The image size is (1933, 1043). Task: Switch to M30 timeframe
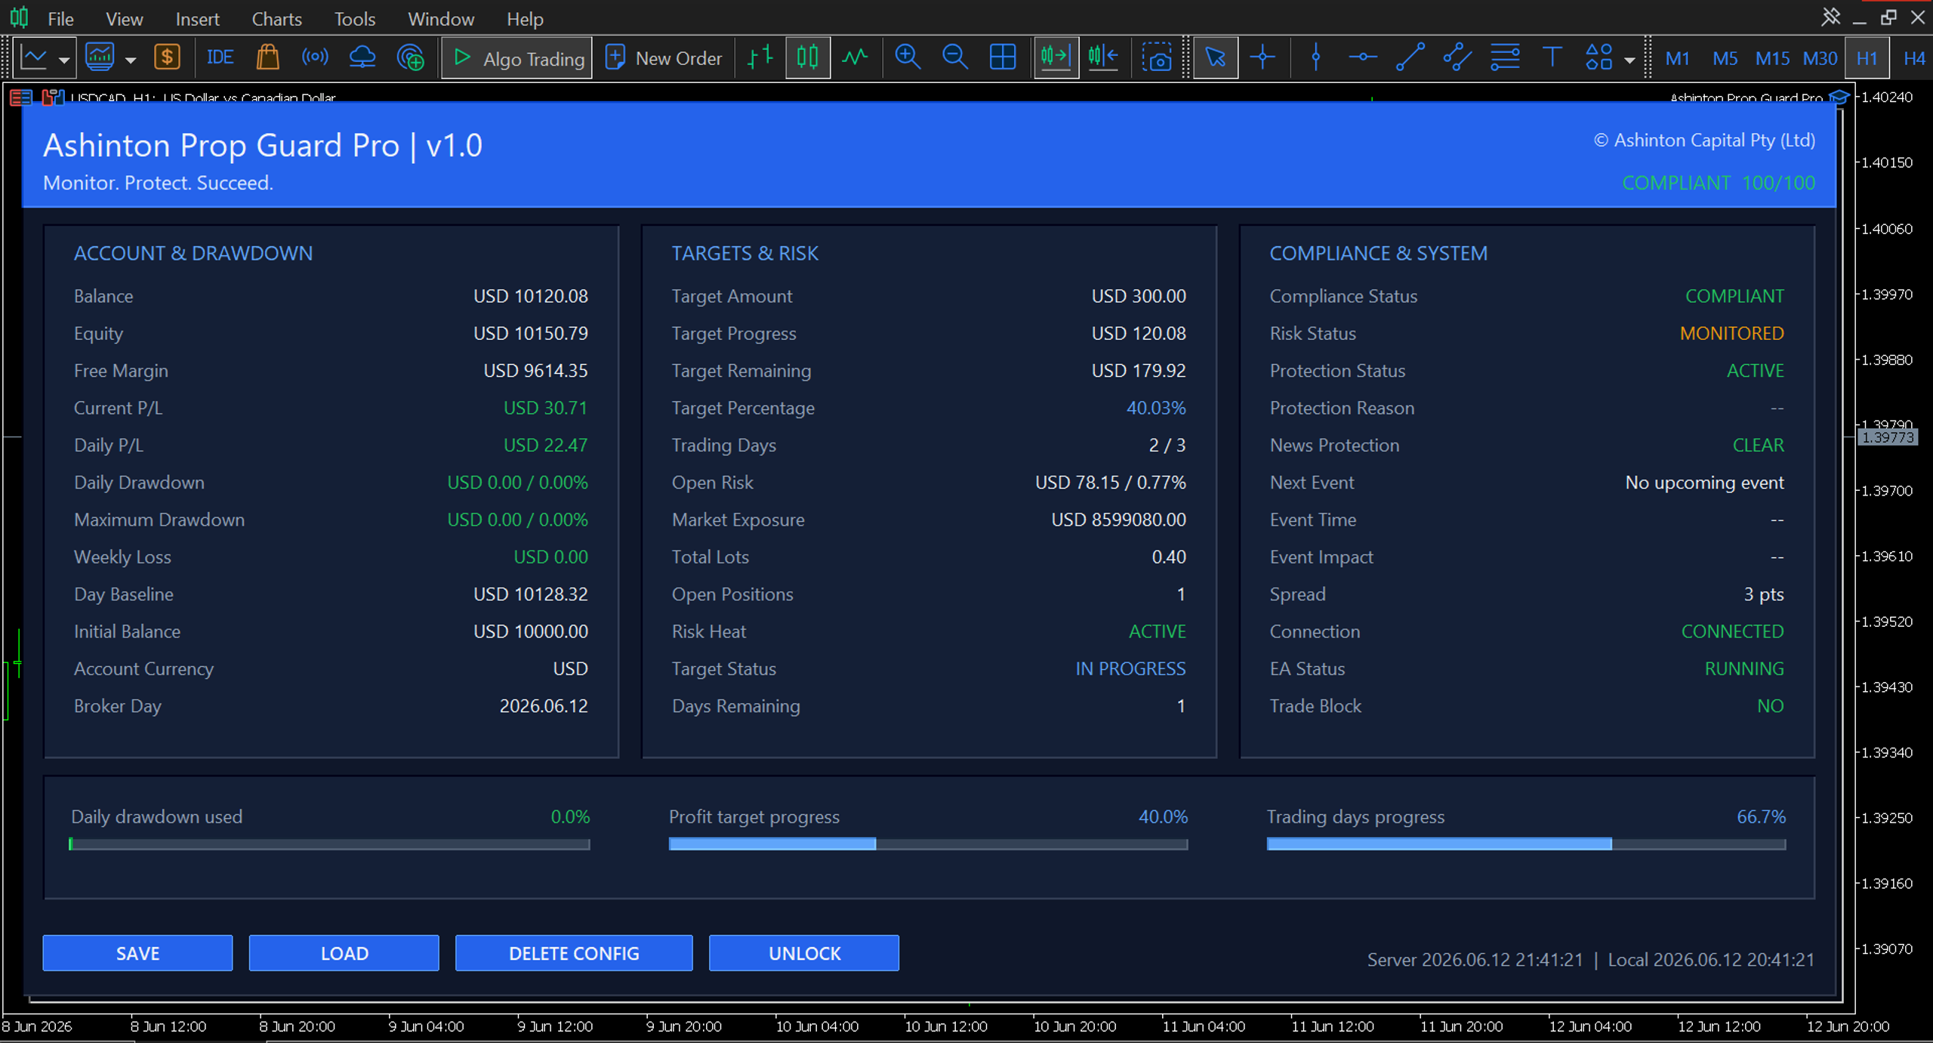pyautogui.click(x=1820, y=58)
